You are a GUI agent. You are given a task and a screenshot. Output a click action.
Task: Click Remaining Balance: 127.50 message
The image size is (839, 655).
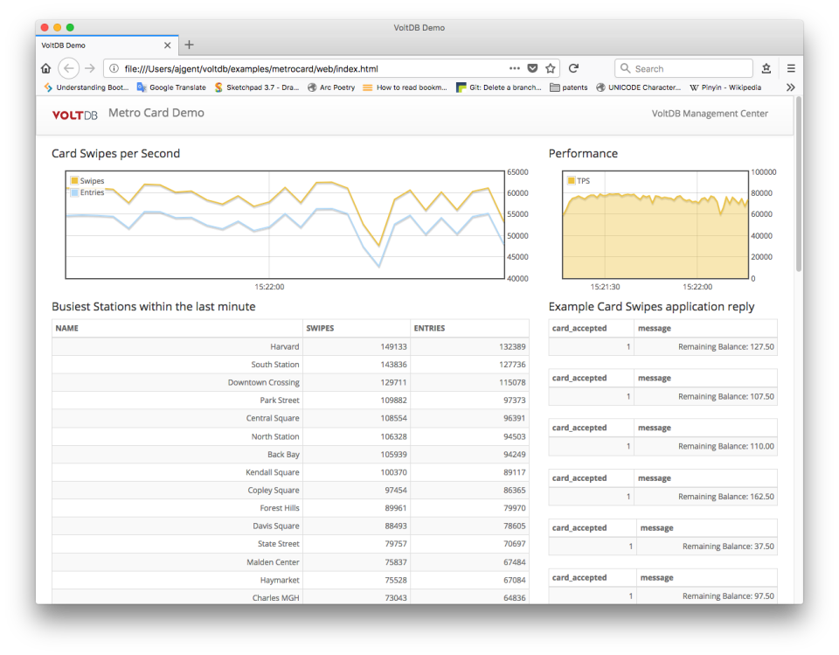(x=726, y=346)
